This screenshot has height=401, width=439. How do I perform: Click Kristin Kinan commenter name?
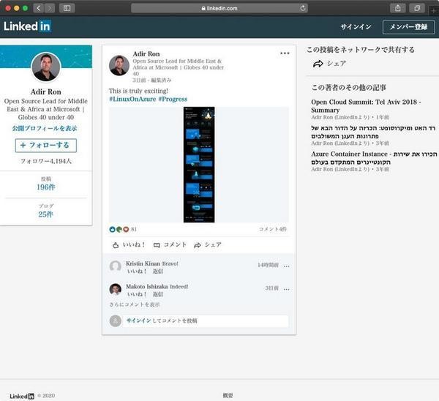[x=143, y=263]
